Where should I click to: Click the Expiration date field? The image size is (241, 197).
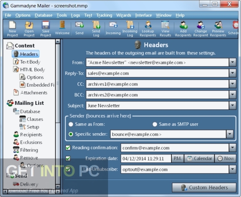point(146,159)
